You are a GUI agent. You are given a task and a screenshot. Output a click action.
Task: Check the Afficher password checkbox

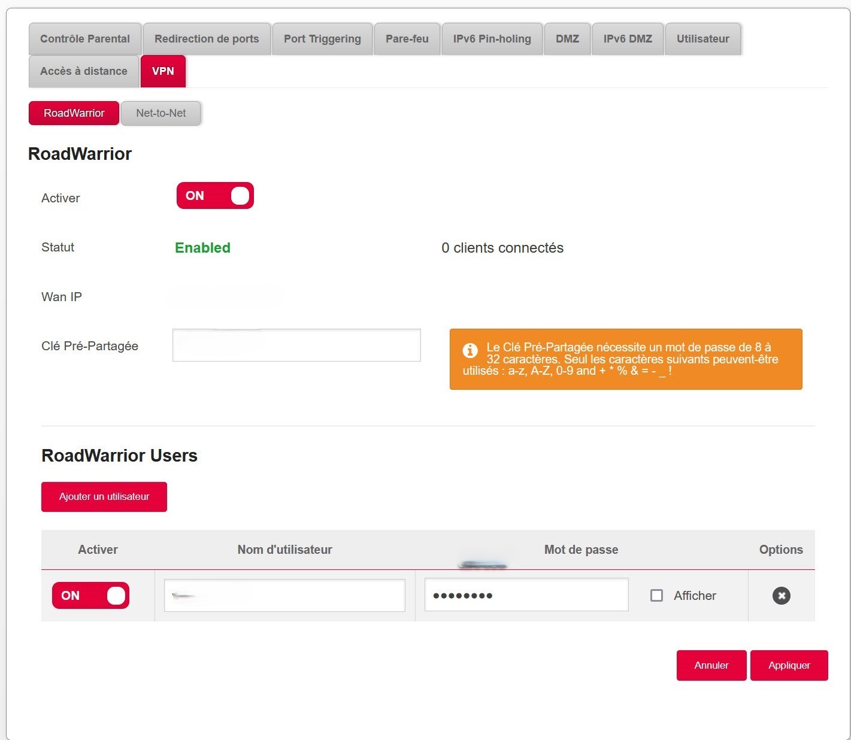(656, 596)
